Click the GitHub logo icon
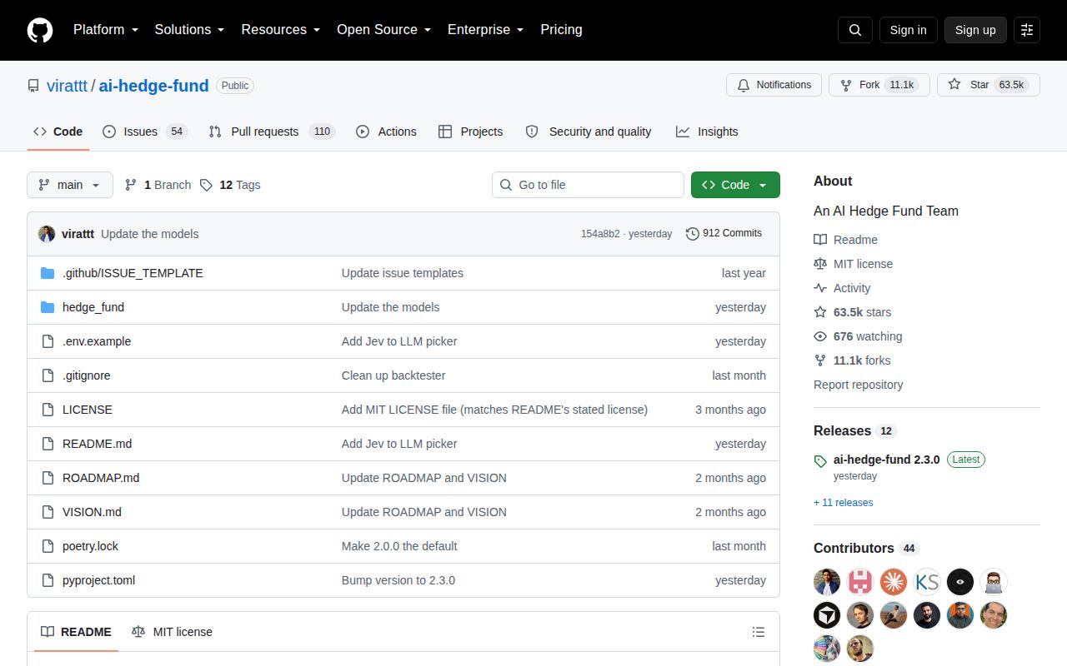Image resolution: width=1067 pixels, height=666 pixels. point(40,30)
